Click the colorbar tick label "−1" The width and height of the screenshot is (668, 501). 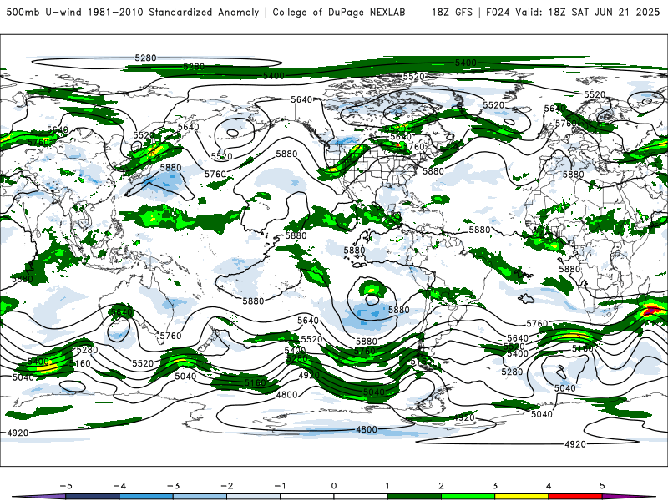point(280,486)
